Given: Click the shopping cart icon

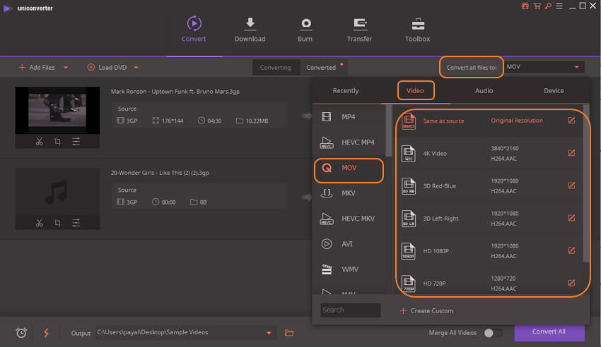Looking at the screenshot, I should pyautogui.click(x=537, y=6).
